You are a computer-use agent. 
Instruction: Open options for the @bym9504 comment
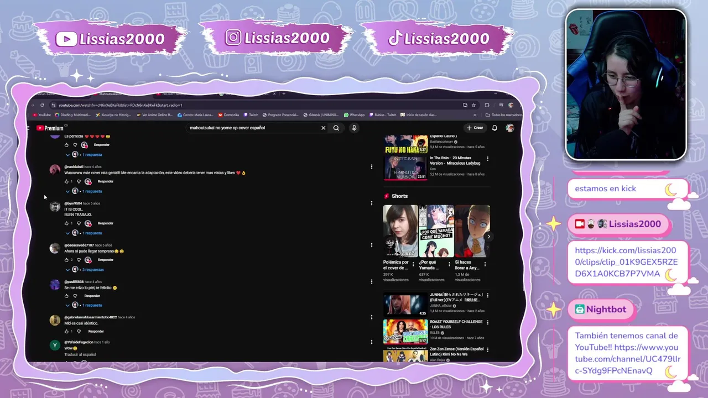click(372, 203)
